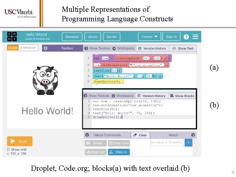Click the Debug Commands header label

107,135
